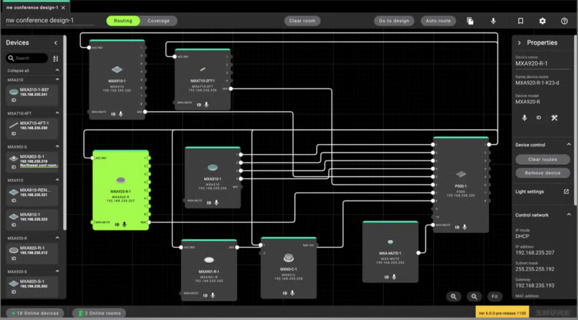Click the zoom in magnifier icon
The width and height of the screenshot is (578, 320).
453,296
